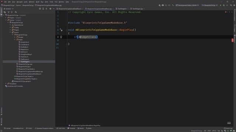Open the Event Log in status bar
The width and height of the screenshot is (236, 132).
[x=228, y=128]
